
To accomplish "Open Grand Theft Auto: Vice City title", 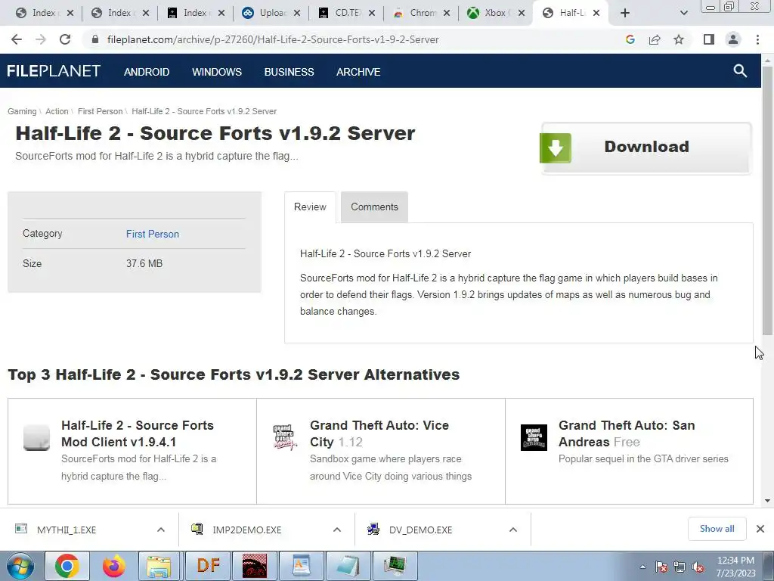I will pos(379,433).
